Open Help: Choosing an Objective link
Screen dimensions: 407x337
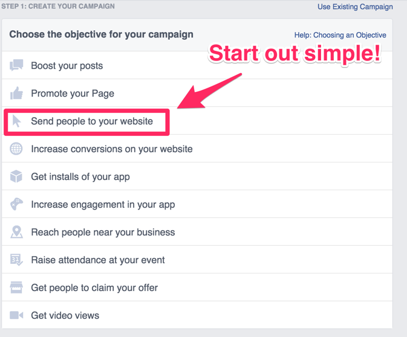coord(340,35)
